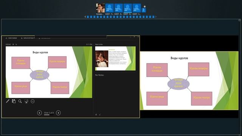Increase the notes text size
This screenshot has width=242, height=136.
point(96,114)
